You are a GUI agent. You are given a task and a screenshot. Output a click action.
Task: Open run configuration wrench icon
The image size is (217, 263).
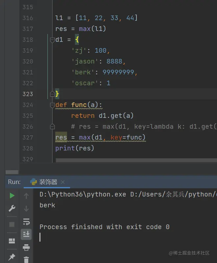coord(12,208)
